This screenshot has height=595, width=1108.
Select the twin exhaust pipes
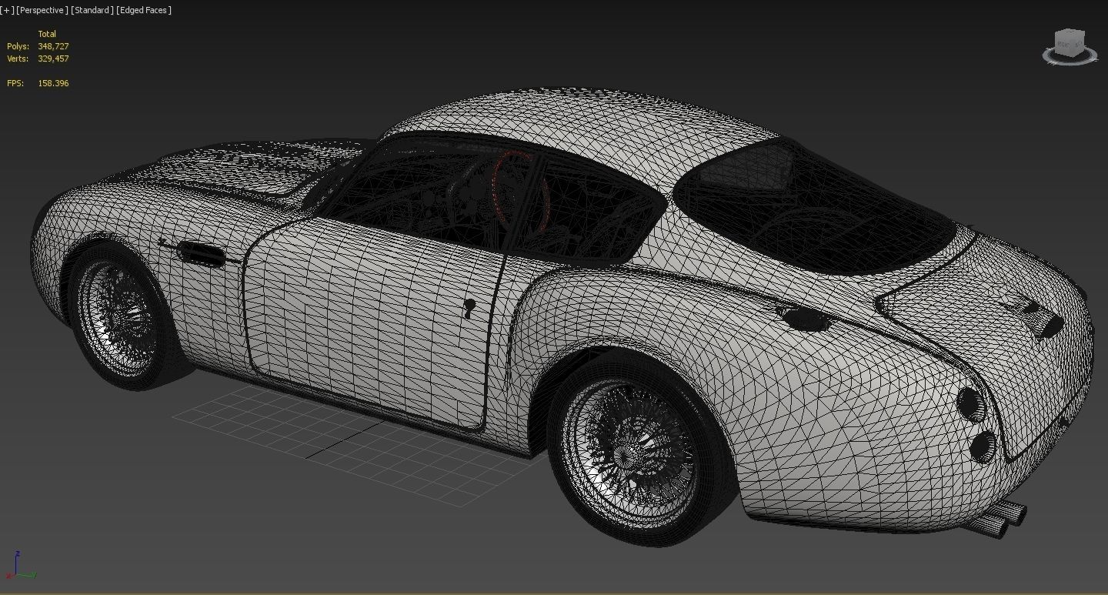pos(996,520)
